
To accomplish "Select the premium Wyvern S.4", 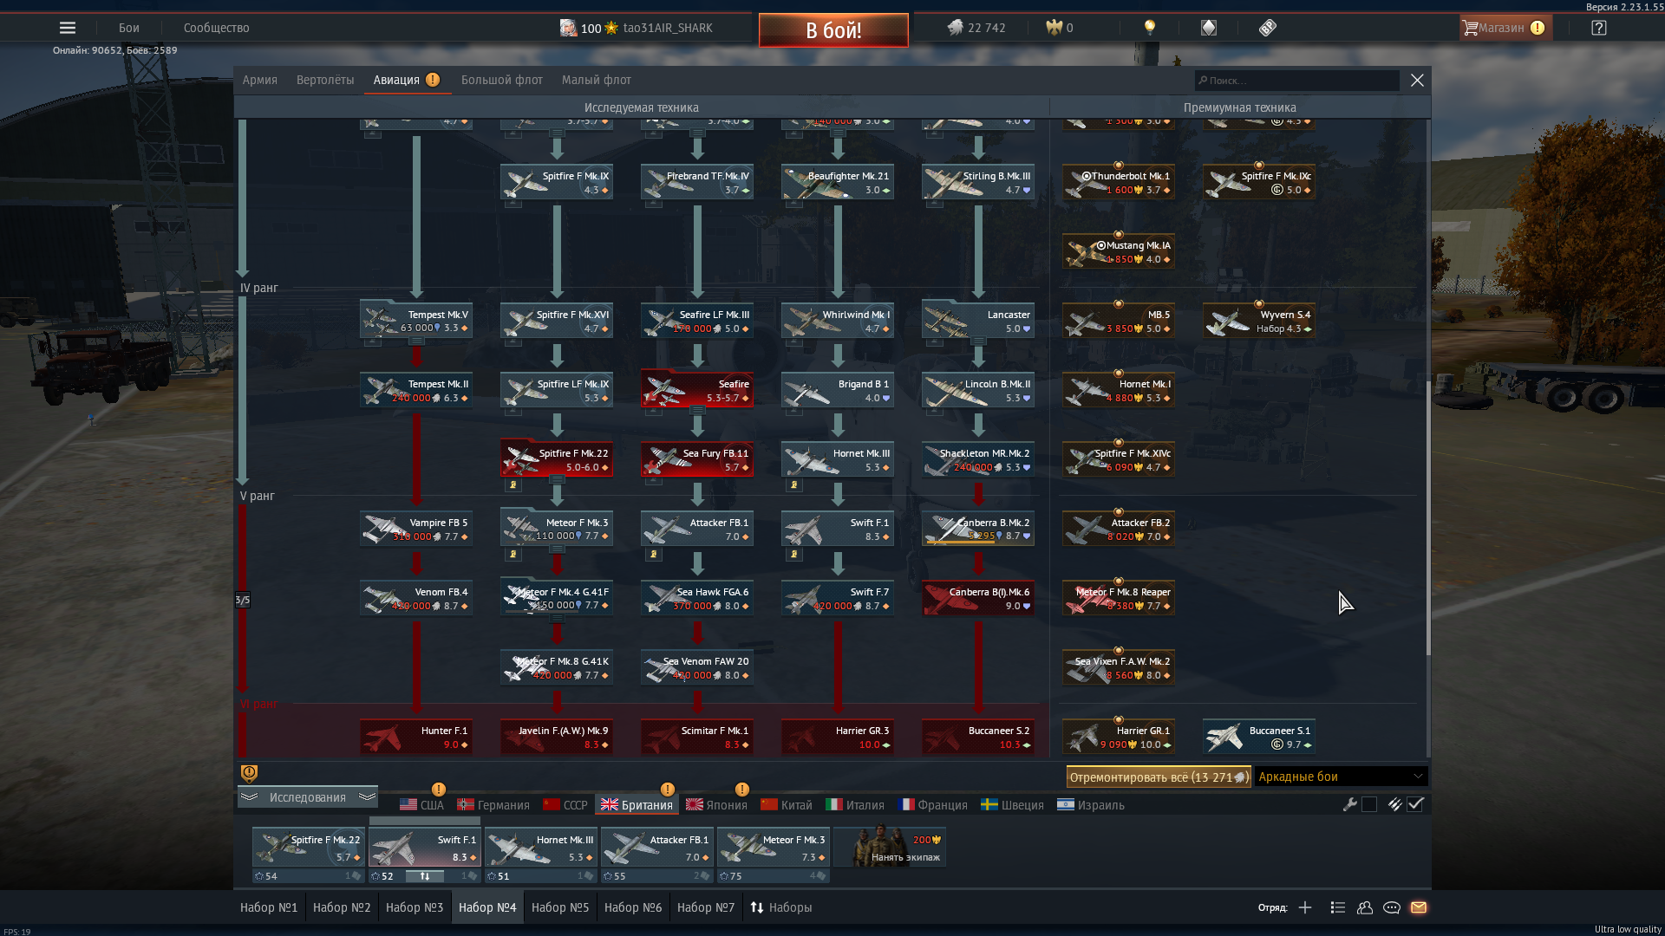I will click(1259, 321).
